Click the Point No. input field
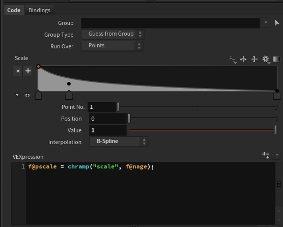This screenshot has height=227, width=283. pyautogui.click(x=102, y=107)
